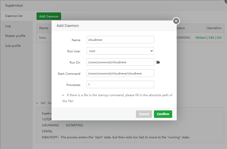Click into the Run Dir path field
The height and width of the screenshot is (149, 227).
coord(120,62)
